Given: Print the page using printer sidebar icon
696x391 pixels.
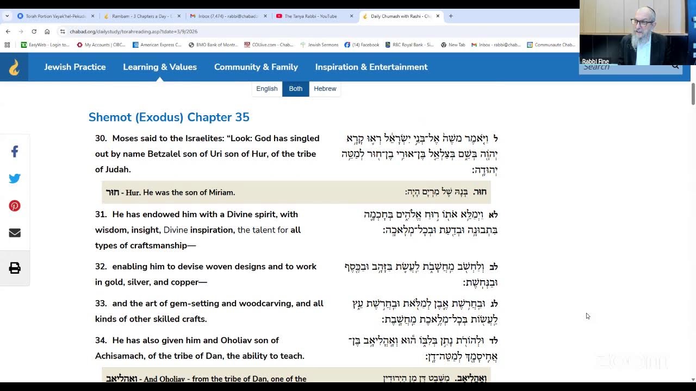Looking at the screenshot, I should (x=15, y=268).
